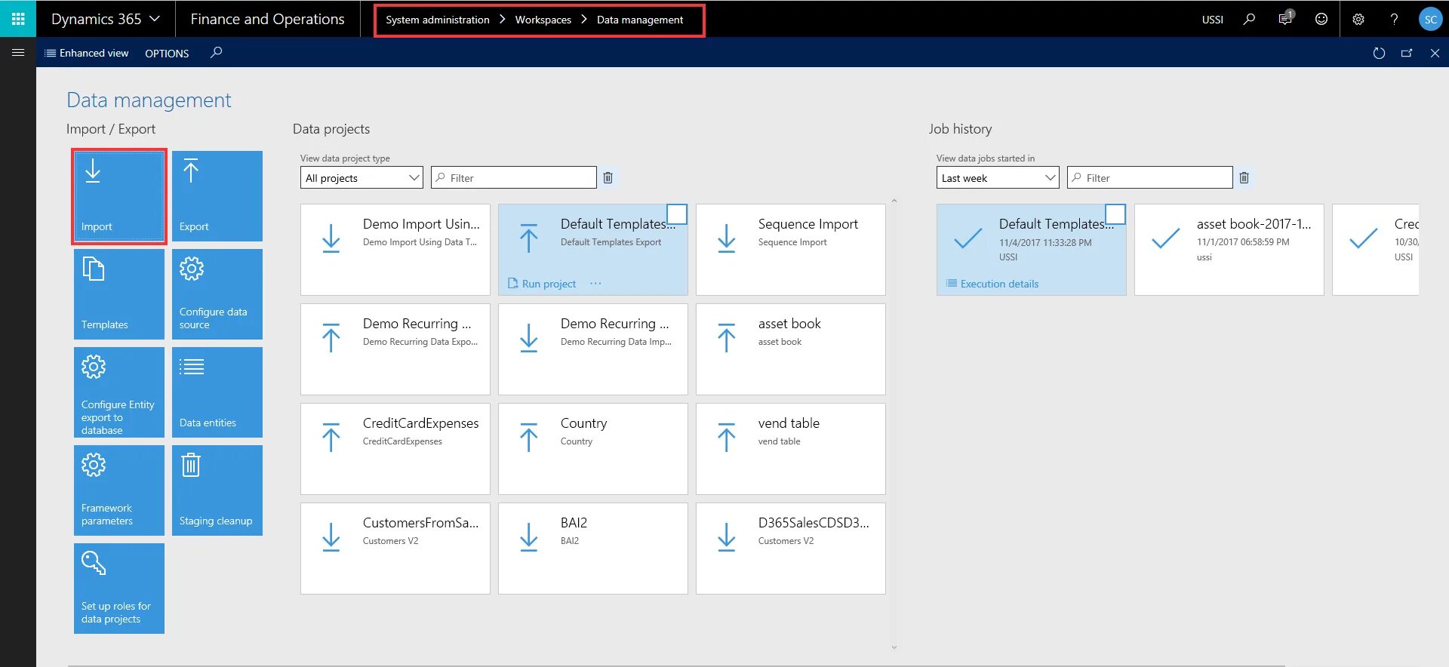Click search icon next to OPTIONS

tap(216, 52)
